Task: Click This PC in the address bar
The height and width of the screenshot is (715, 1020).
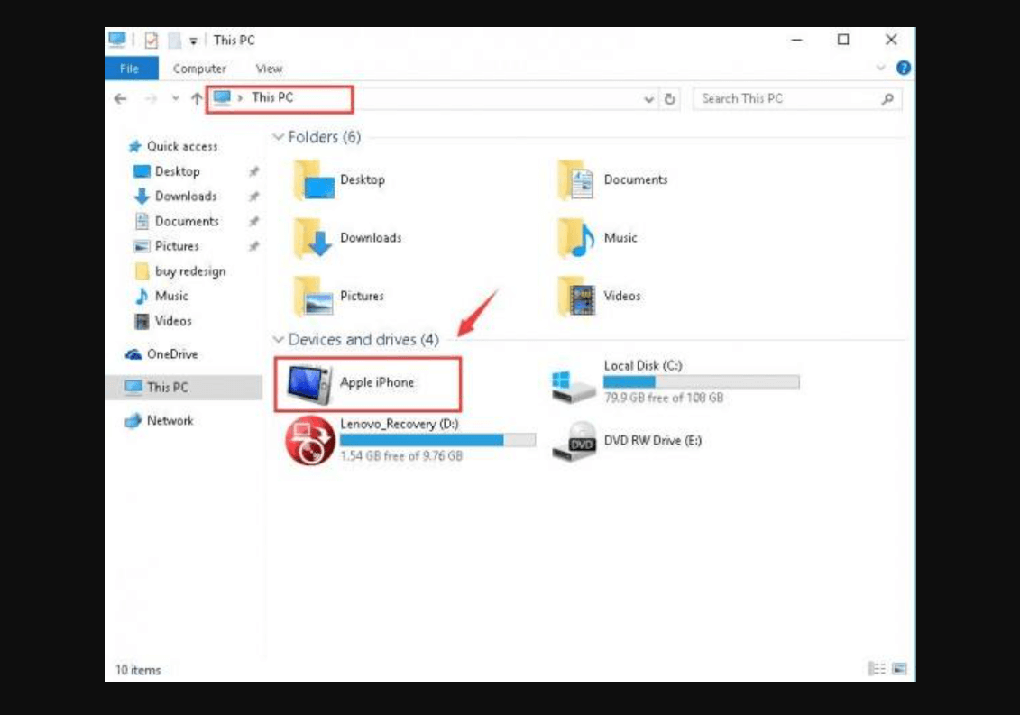Action: click(272, 97)
